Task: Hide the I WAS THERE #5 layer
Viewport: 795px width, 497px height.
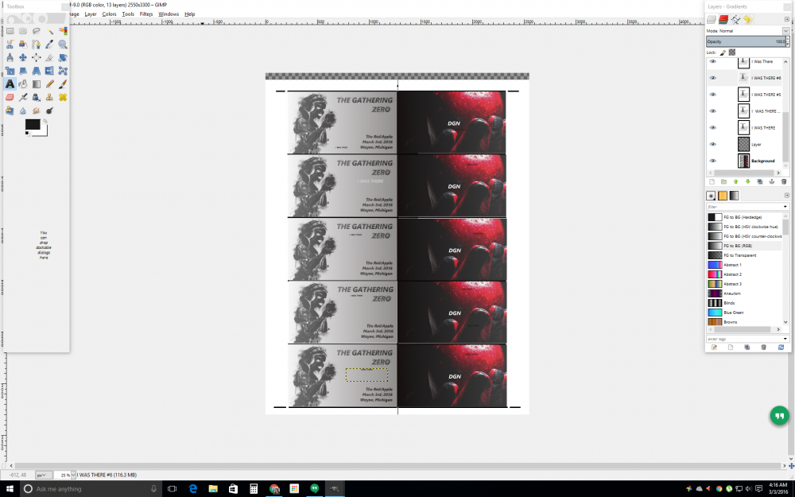Action: [713, 95]
